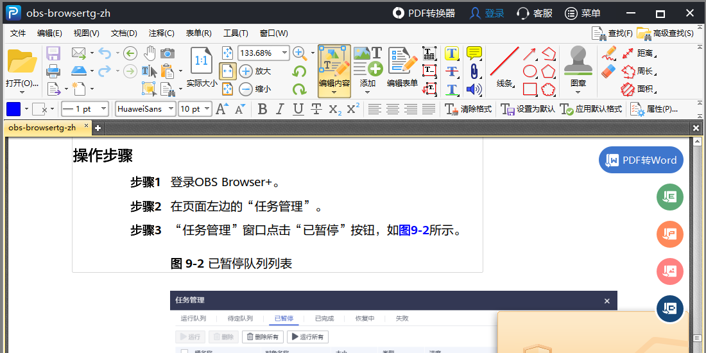706x353 pixels.
Task: Click the 高级查找(S) button
Action: click(x=665, y=33)
